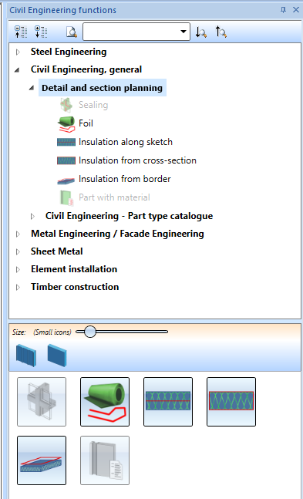303x499 pixels.
Task: Click the search downward arrow icon
Action: tap(200, 32)
